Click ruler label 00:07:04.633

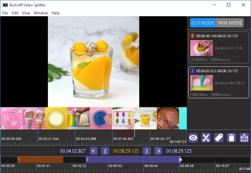click(x=123, y=139)
